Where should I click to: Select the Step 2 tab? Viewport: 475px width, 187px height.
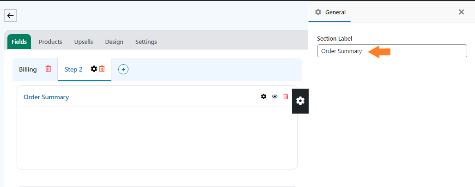(x=73, y=69)
